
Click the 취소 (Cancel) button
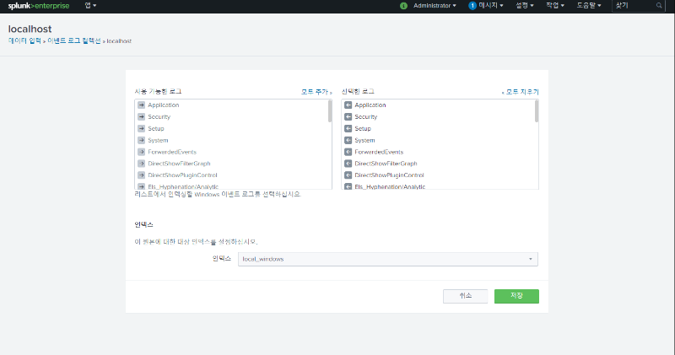(466, 296)
